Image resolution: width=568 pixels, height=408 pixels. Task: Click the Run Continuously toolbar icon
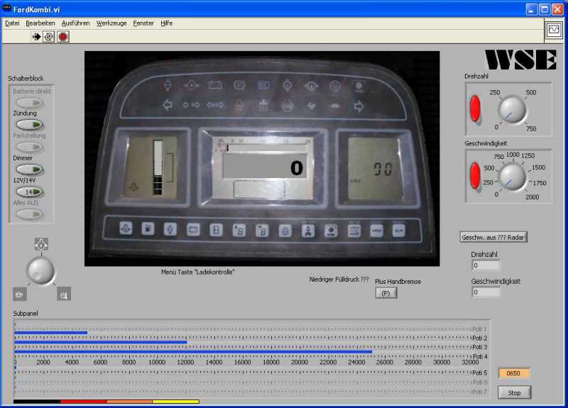click(x=49, y=37)
